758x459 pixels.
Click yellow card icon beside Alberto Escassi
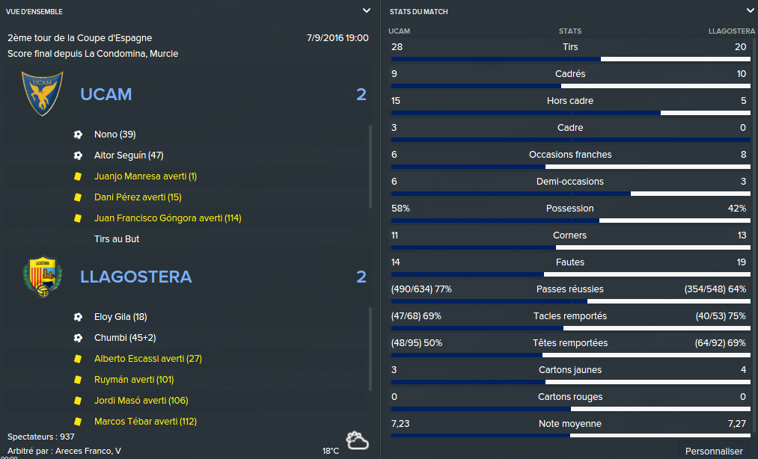(78, 359)
